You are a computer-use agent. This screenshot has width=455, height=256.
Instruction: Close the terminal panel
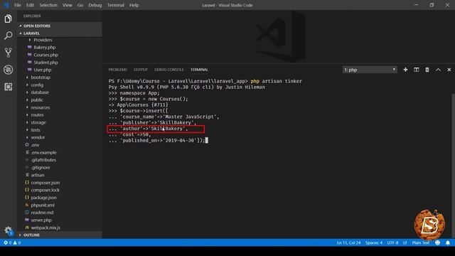[x=449, y=70]
